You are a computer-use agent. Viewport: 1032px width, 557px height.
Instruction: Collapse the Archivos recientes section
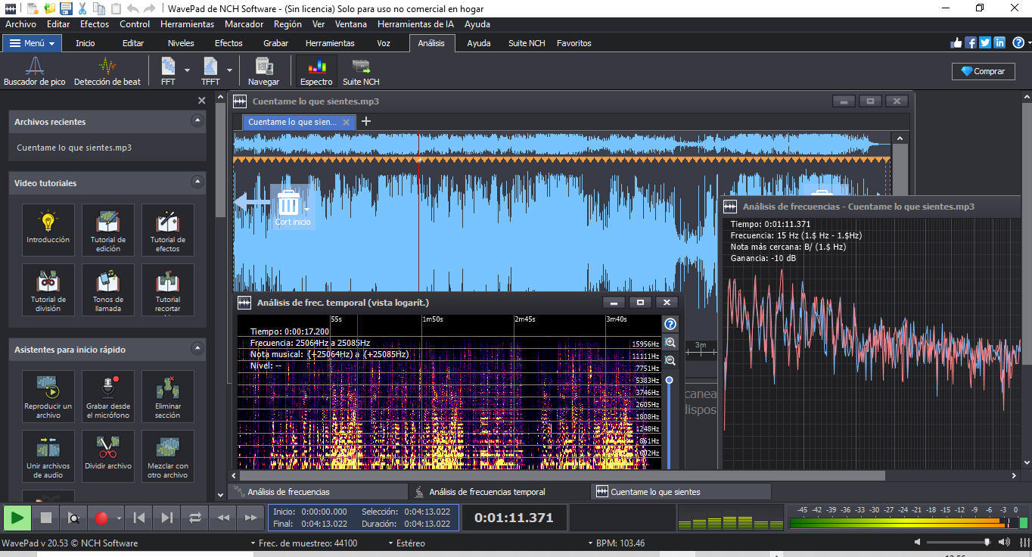(198, 121)
